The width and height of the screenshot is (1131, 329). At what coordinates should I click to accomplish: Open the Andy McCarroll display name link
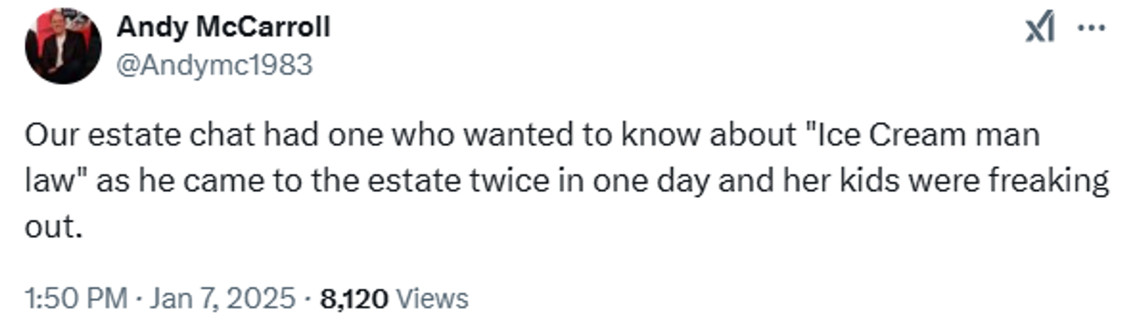(223, 27)
